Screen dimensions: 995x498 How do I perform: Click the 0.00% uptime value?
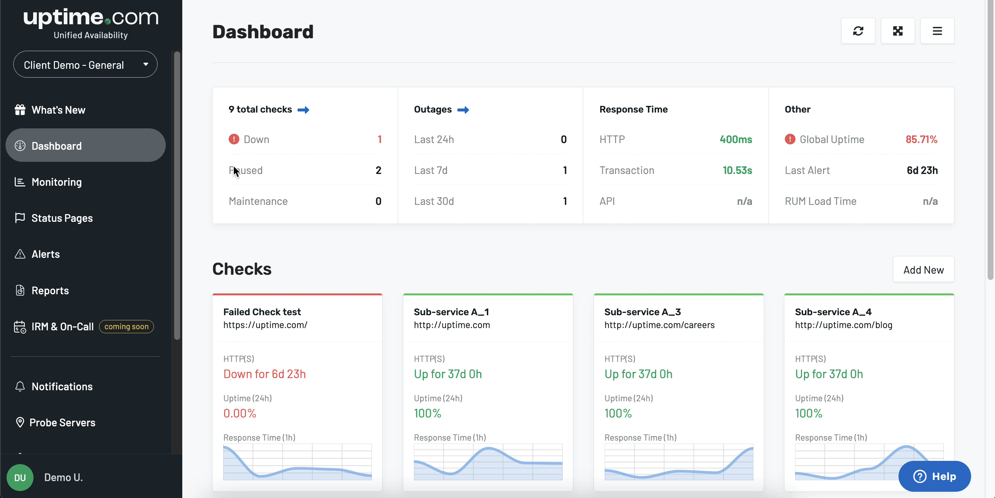point(239,413)
